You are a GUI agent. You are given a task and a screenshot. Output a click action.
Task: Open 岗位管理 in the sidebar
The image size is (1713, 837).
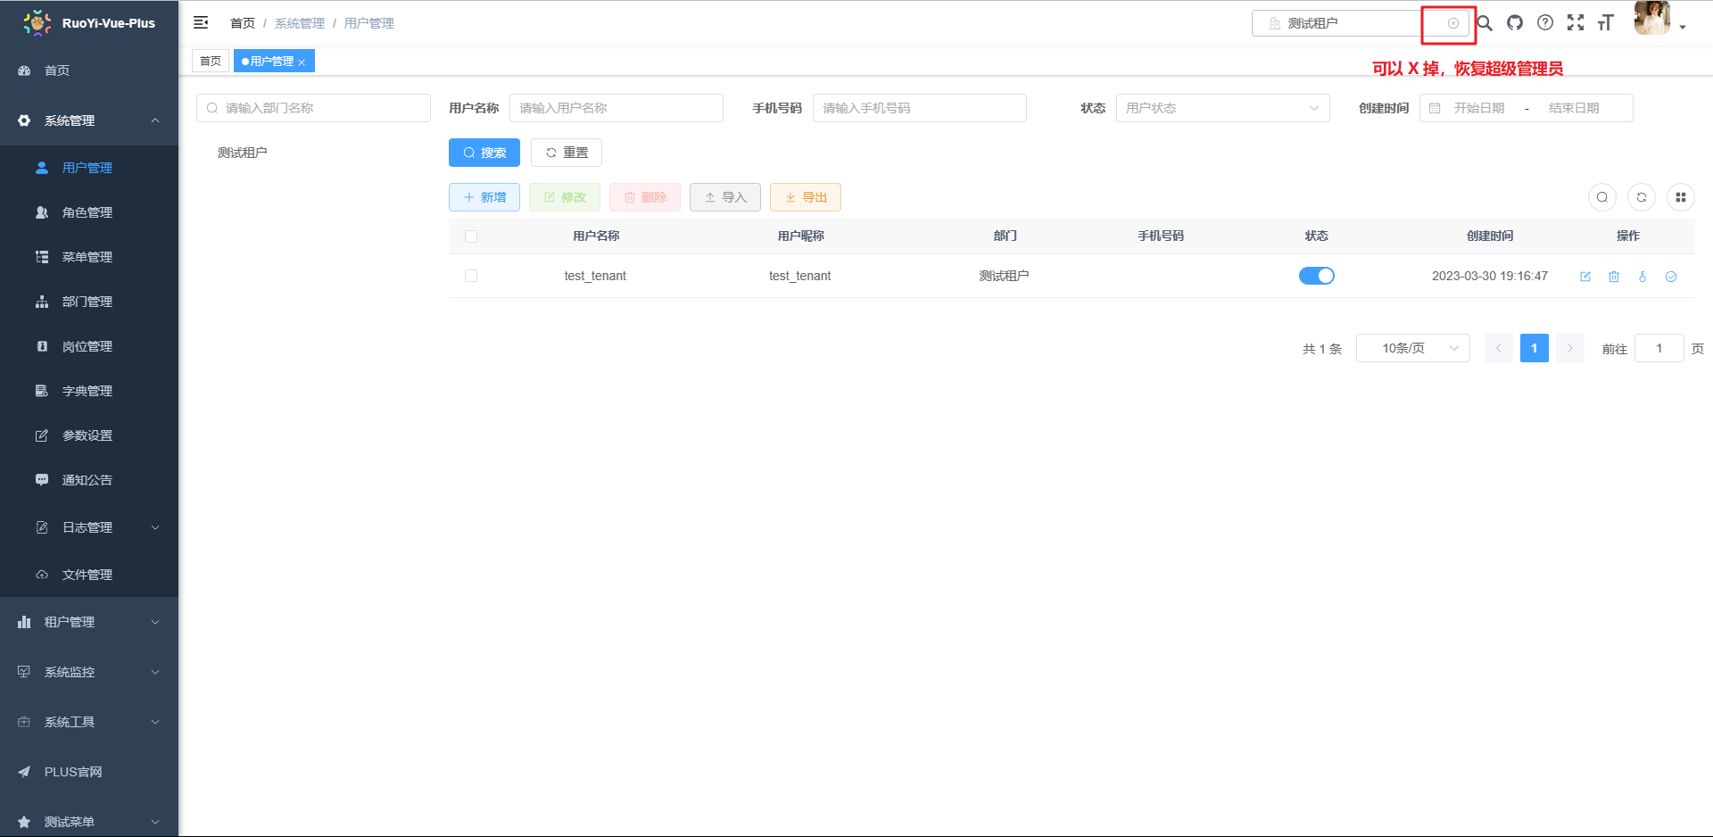89,346
